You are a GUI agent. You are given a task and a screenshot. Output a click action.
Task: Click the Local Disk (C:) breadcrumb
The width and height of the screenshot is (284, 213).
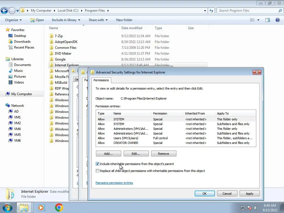click(x=68, y=11)
